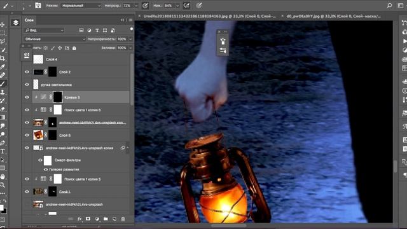Hide the Галерея размытия filter
The height and width of the screenshot is (229, 407).
[x=46, y=170]
